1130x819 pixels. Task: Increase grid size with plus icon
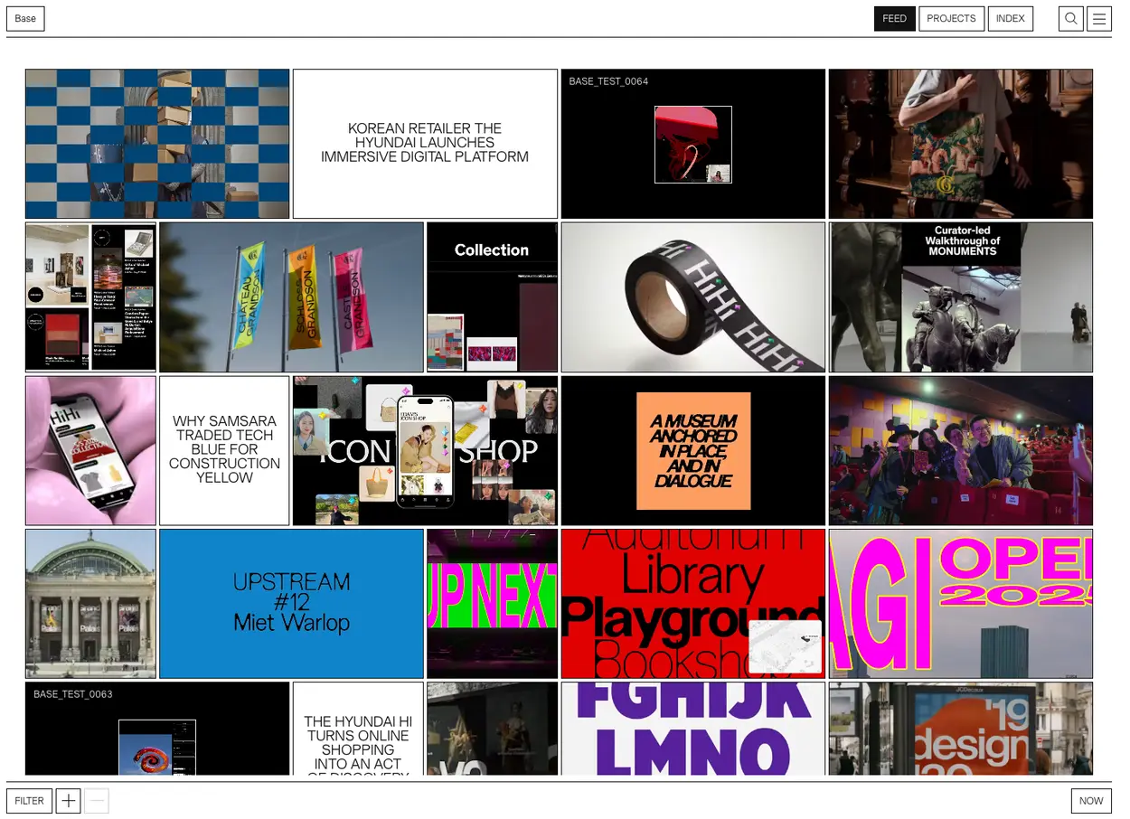click(69, 801)
